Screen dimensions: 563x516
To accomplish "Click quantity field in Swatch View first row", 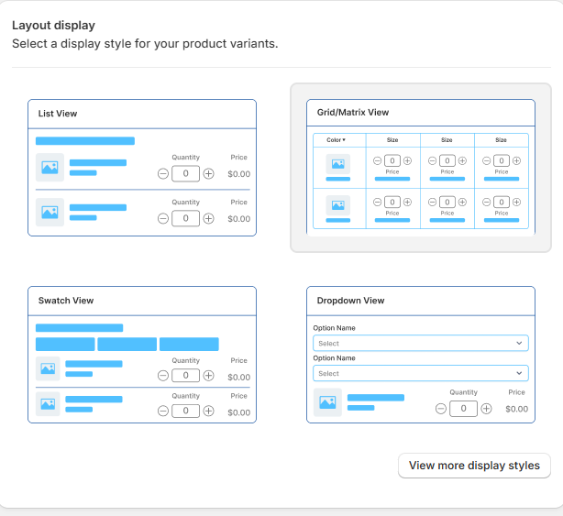I will click(x=185, y=376).
